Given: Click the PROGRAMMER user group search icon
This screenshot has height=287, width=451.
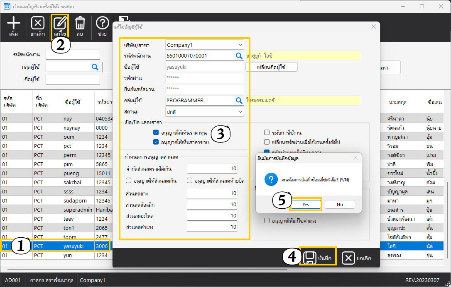Looking at the screenshot, I should [239, 100].
